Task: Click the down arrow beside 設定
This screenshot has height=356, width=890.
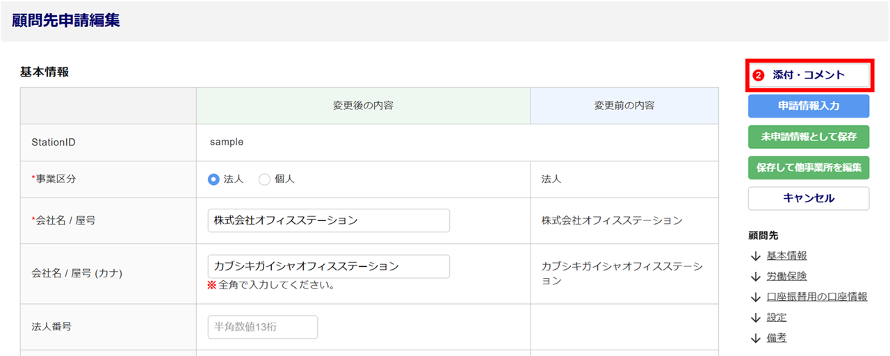Action: (x=756, y=318)
